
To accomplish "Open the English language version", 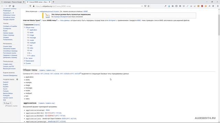I will (x=5, y=84).
